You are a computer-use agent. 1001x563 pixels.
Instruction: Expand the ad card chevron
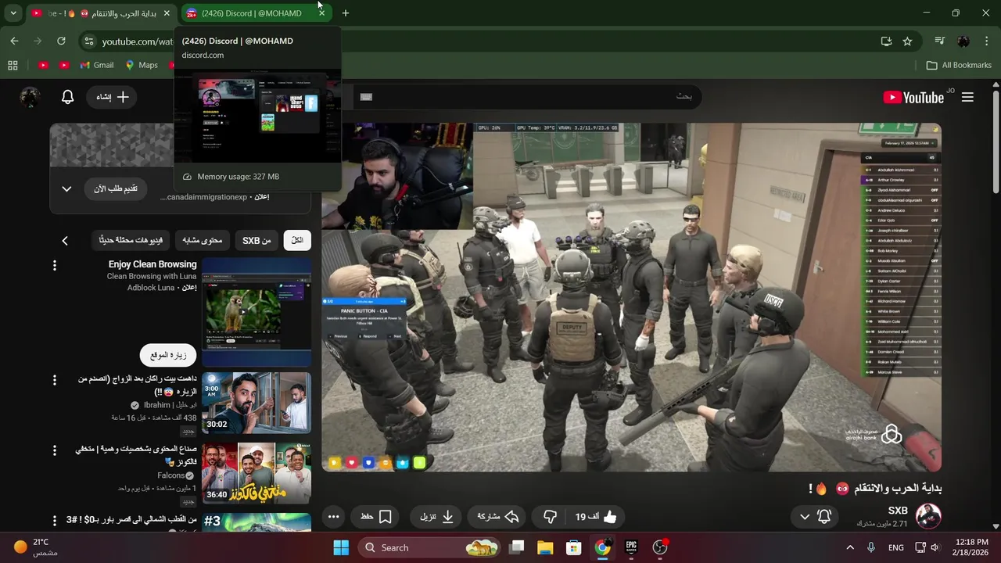(x=66, y=189)
